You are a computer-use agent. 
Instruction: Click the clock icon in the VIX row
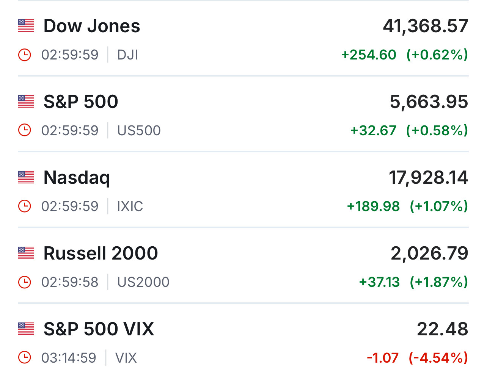click(x=25, y=357)
